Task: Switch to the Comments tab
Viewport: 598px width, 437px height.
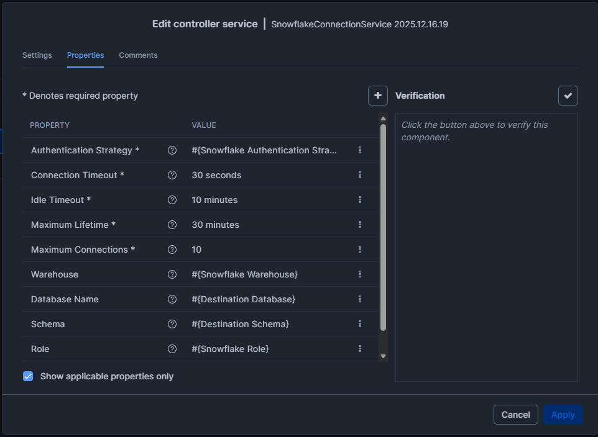Action: tap(138, 55)
